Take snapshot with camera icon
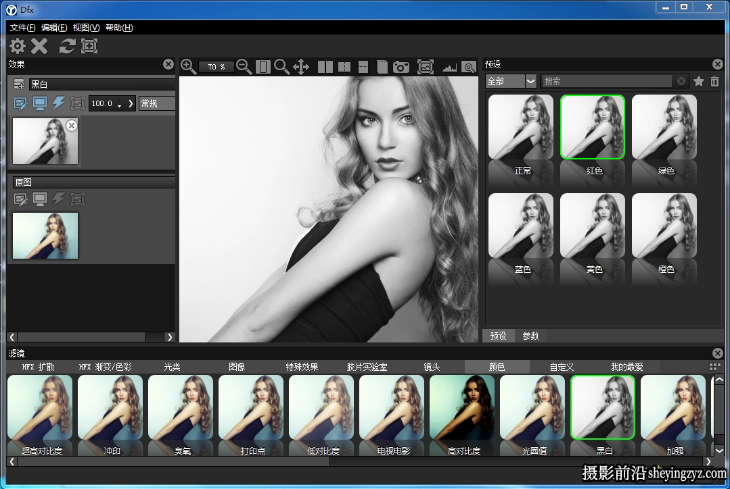The width and height of the screenshot is (730, 489). (401, 67)
